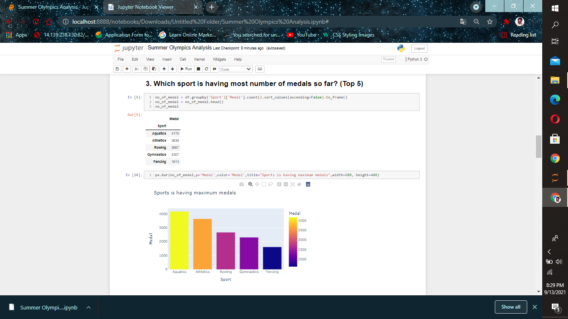Toggle box select mode on the chart
This screenshot has height=319, width=568.
point(264,184)
